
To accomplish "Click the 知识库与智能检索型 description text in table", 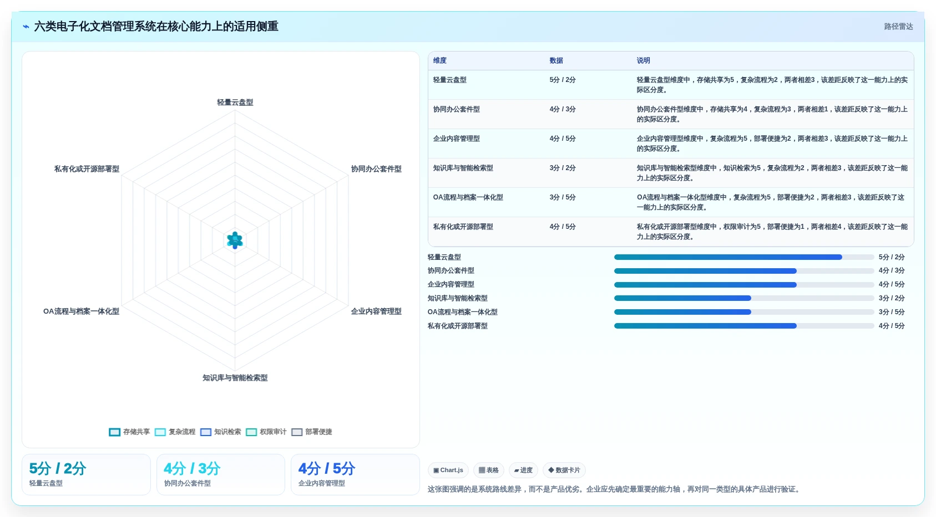I will tap(772, 173).
